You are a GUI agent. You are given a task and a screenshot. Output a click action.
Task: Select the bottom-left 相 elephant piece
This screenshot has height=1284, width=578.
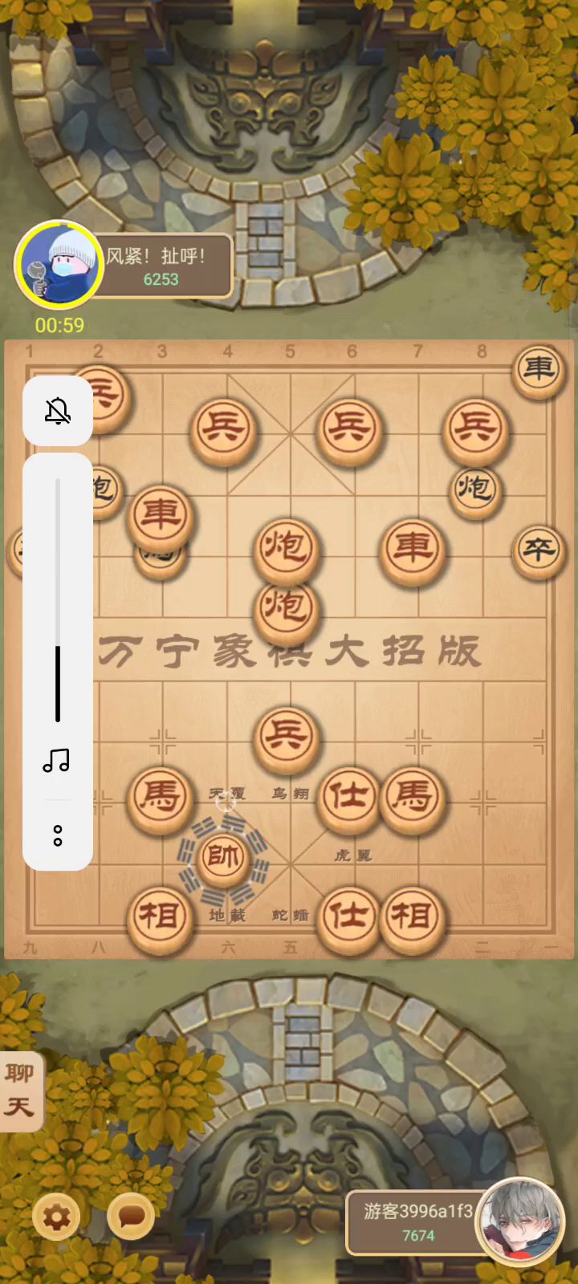pyautogui.click(x=160, y=918)
